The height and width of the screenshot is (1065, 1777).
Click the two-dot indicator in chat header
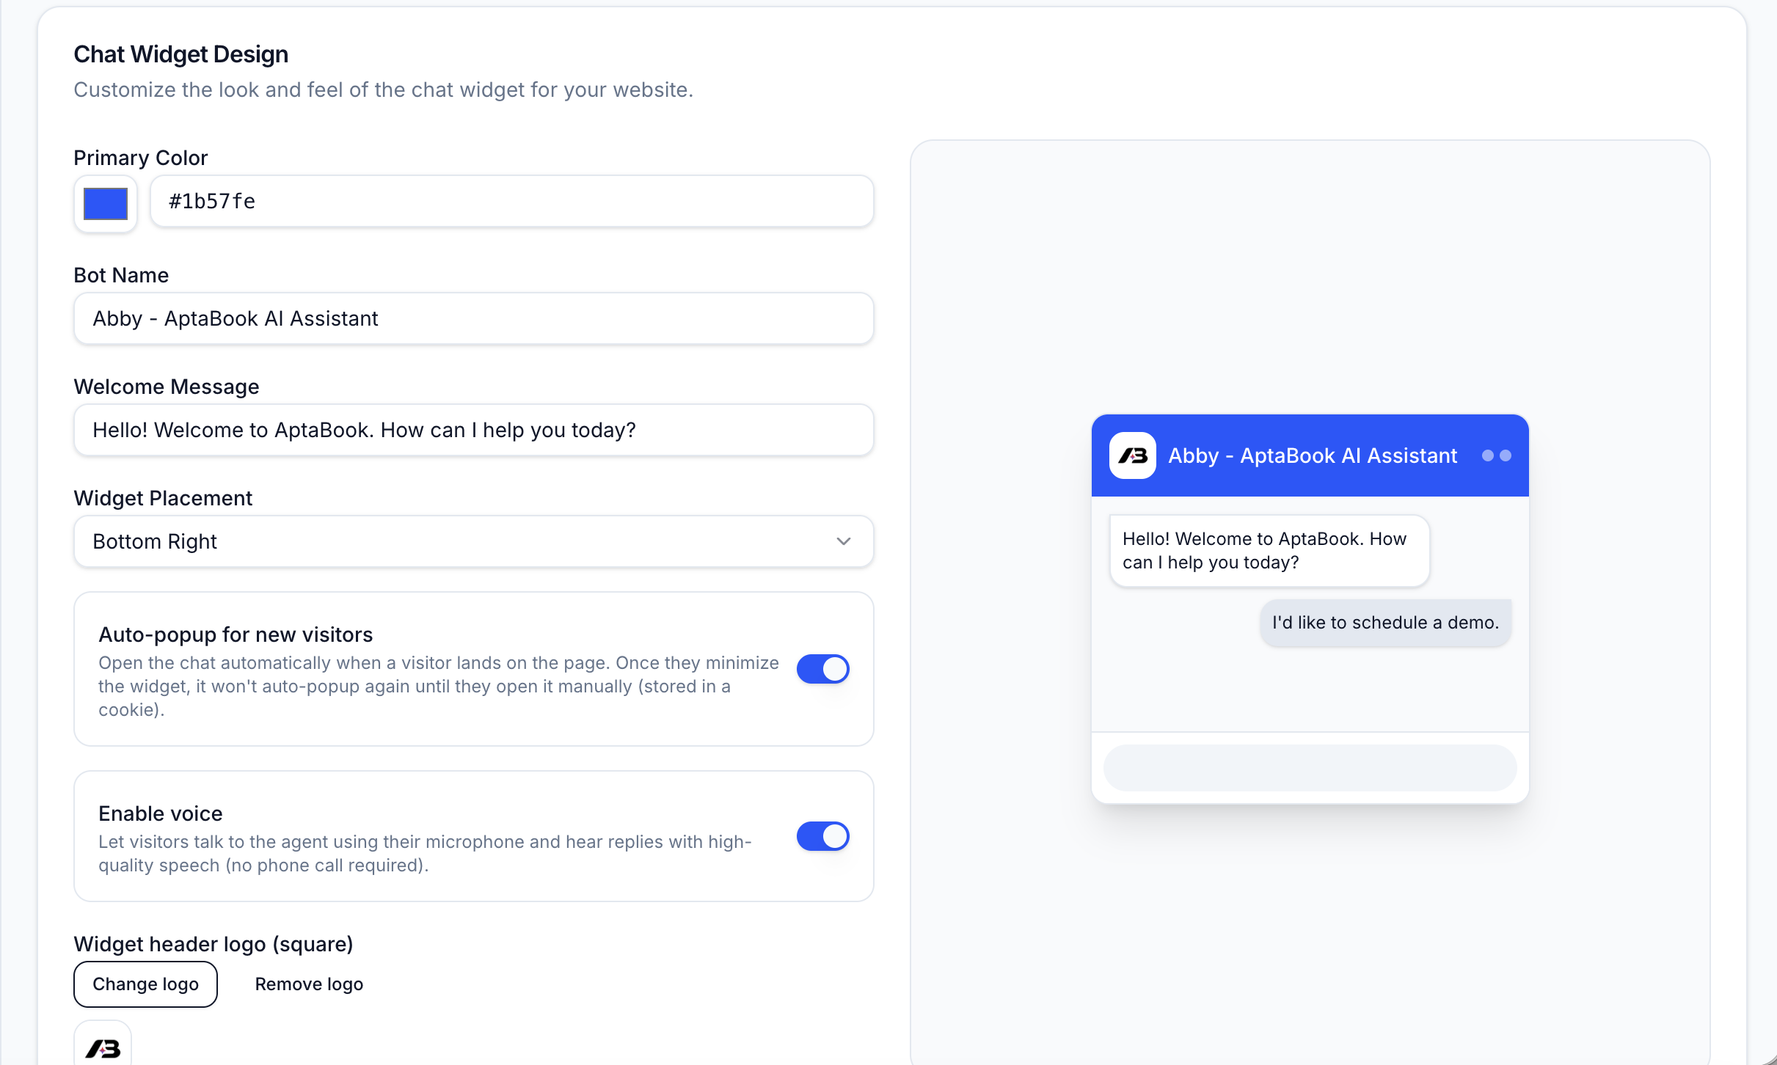click(1496, 455)
